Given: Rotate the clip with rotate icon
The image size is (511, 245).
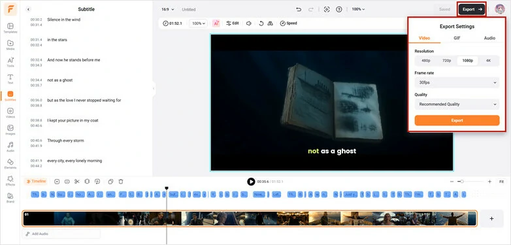Looking at the screenshot, I should tap(261, 23).
